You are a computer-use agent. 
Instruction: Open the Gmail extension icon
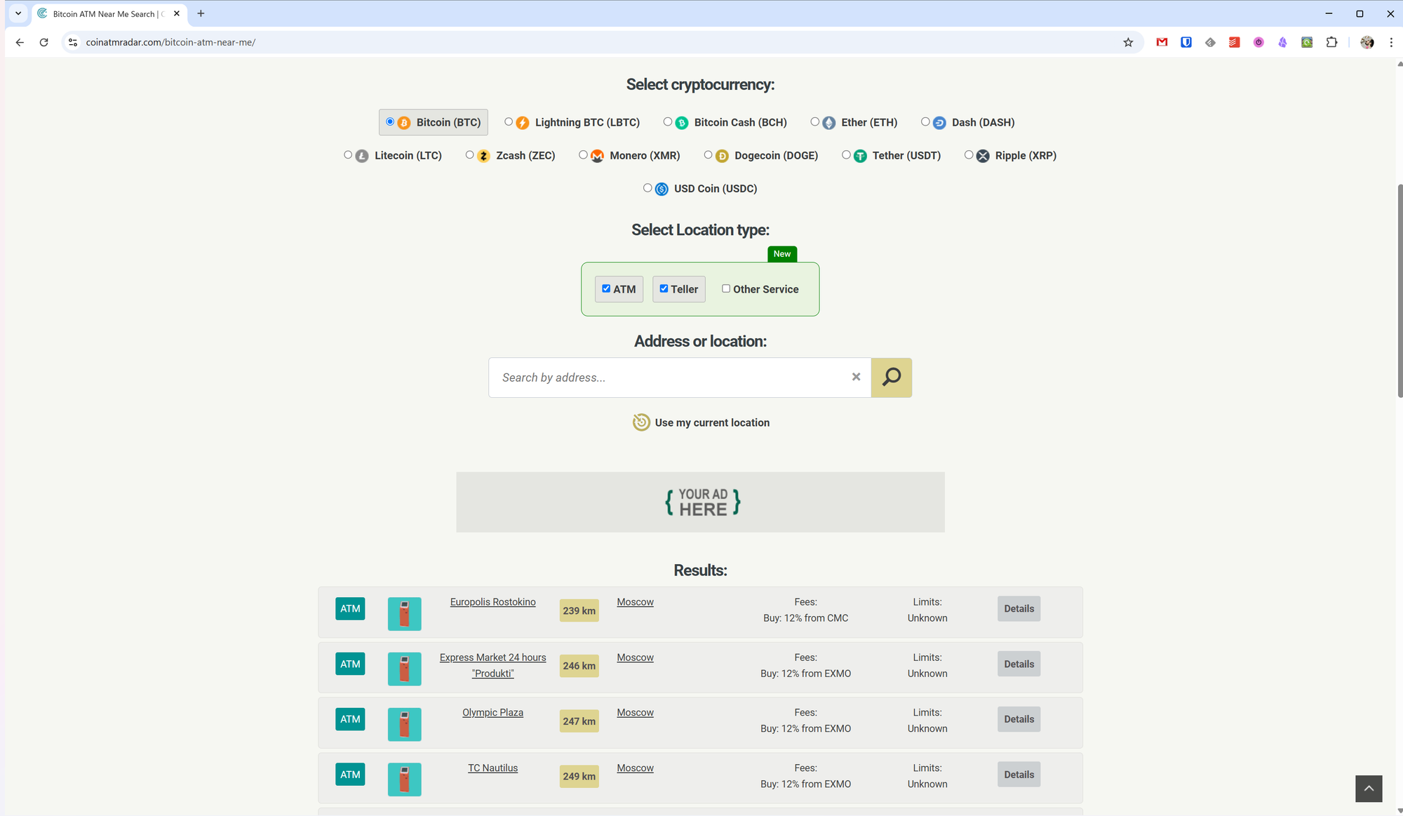(x=1162, y=42)
